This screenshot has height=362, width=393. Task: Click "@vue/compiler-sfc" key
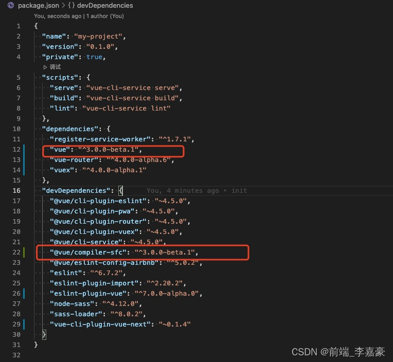tap(88, 252)
